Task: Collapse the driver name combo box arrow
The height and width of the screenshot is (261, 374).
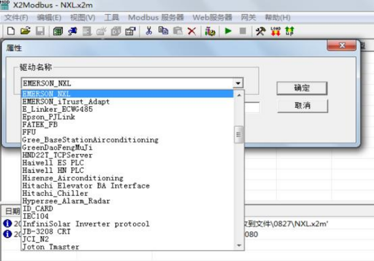Action: (x=238, y=83)
